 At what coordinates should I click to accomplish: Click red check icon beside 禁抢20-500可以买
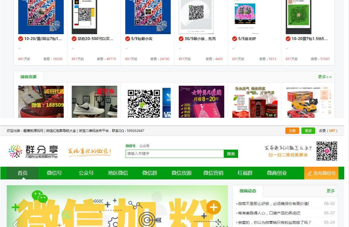[x=74, y=39]
